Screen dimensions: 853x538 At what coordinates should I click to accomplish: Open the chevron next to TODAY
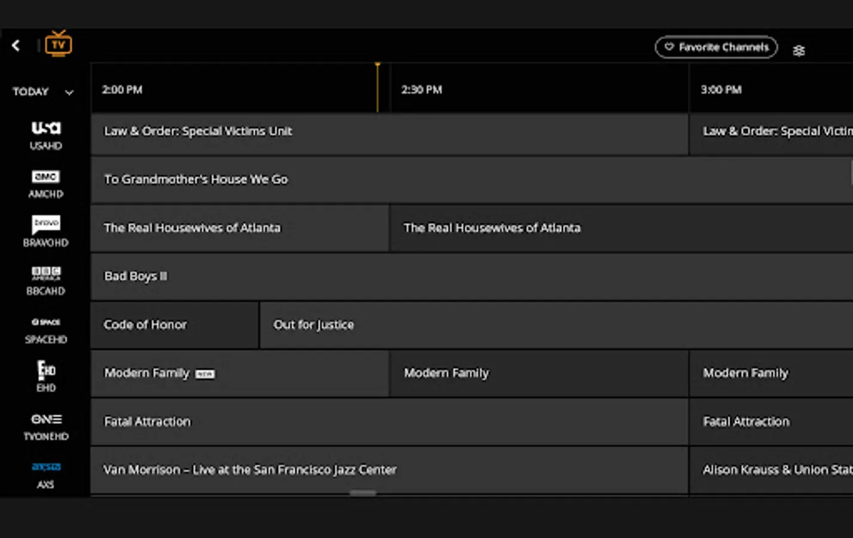click(69, 93)
